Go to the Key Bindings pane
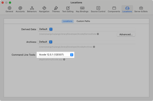The image size is (153, 101). [82, 9]
